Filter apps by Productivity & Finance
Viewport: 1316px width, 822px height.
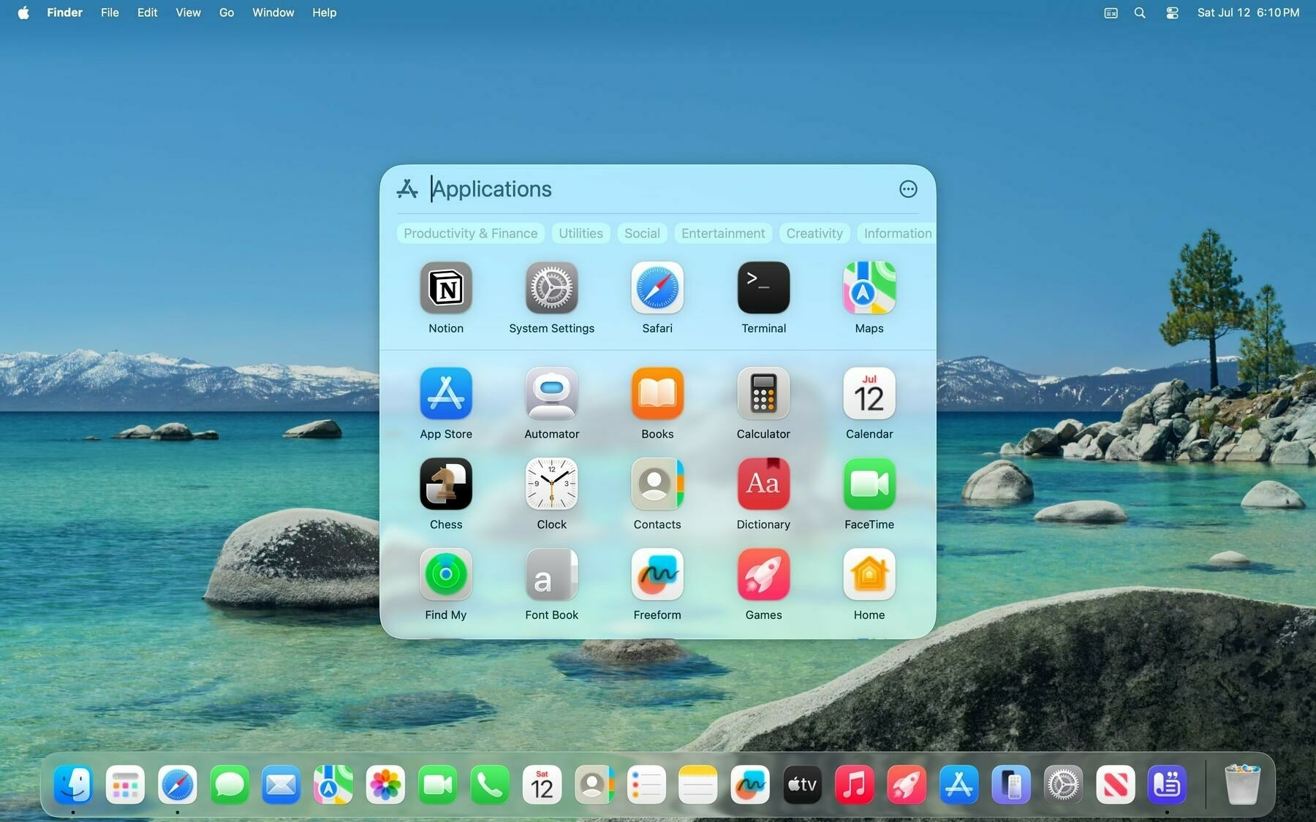pos(471,233)
